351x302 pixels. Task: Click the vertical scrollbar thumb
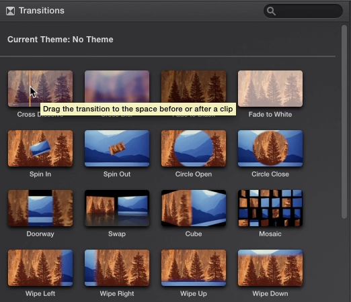tap(344, 122)
